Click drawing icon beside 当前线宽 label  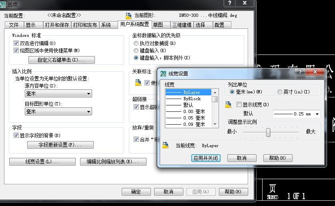click(166, 145)
